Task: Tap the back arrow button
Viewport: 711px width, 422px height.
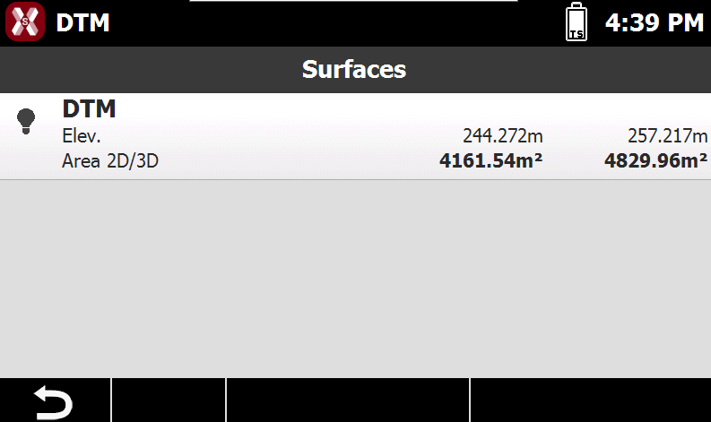Action: pos(54,401)
